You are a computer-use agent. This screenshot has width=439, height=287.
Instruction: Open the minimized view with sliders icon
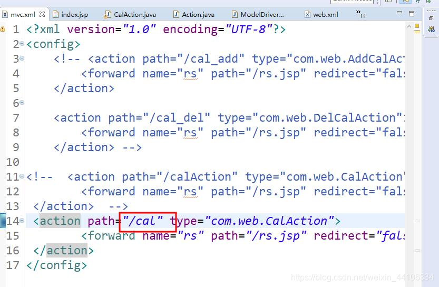[x=431, y=29]
